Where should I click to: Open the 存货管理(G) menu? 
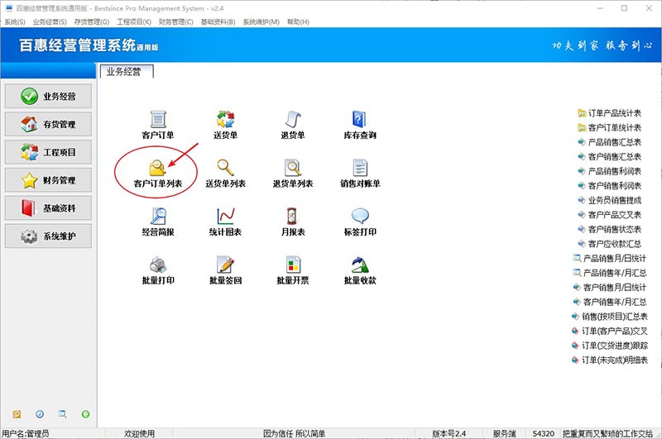tap(92, 21)
